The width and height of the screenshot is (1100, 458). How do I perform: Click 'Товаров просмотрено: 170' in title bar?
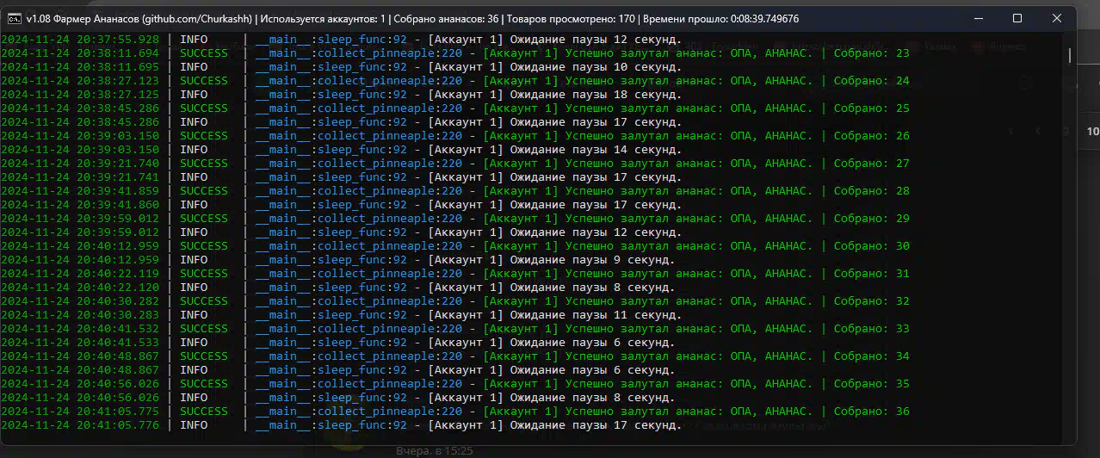click(x=572, y=19)
